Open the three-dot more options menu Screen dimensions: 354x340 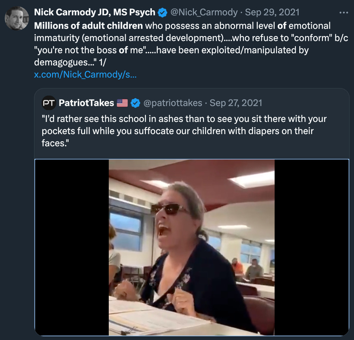tap(344, 13)
